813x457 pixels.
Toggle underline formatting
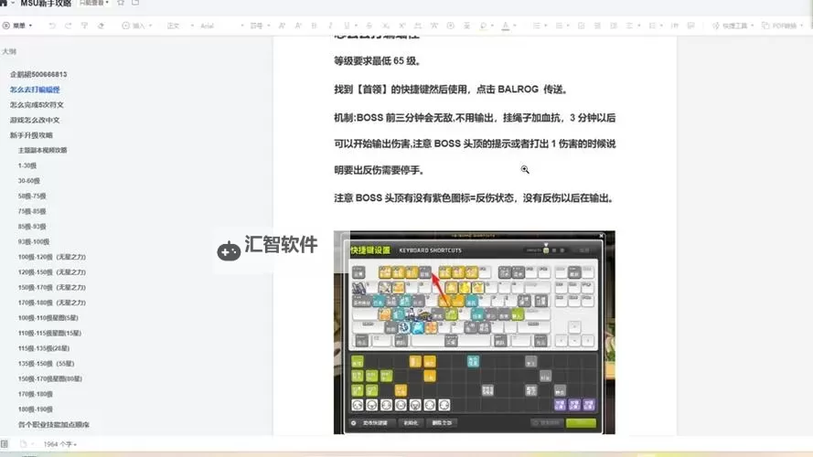347,26
